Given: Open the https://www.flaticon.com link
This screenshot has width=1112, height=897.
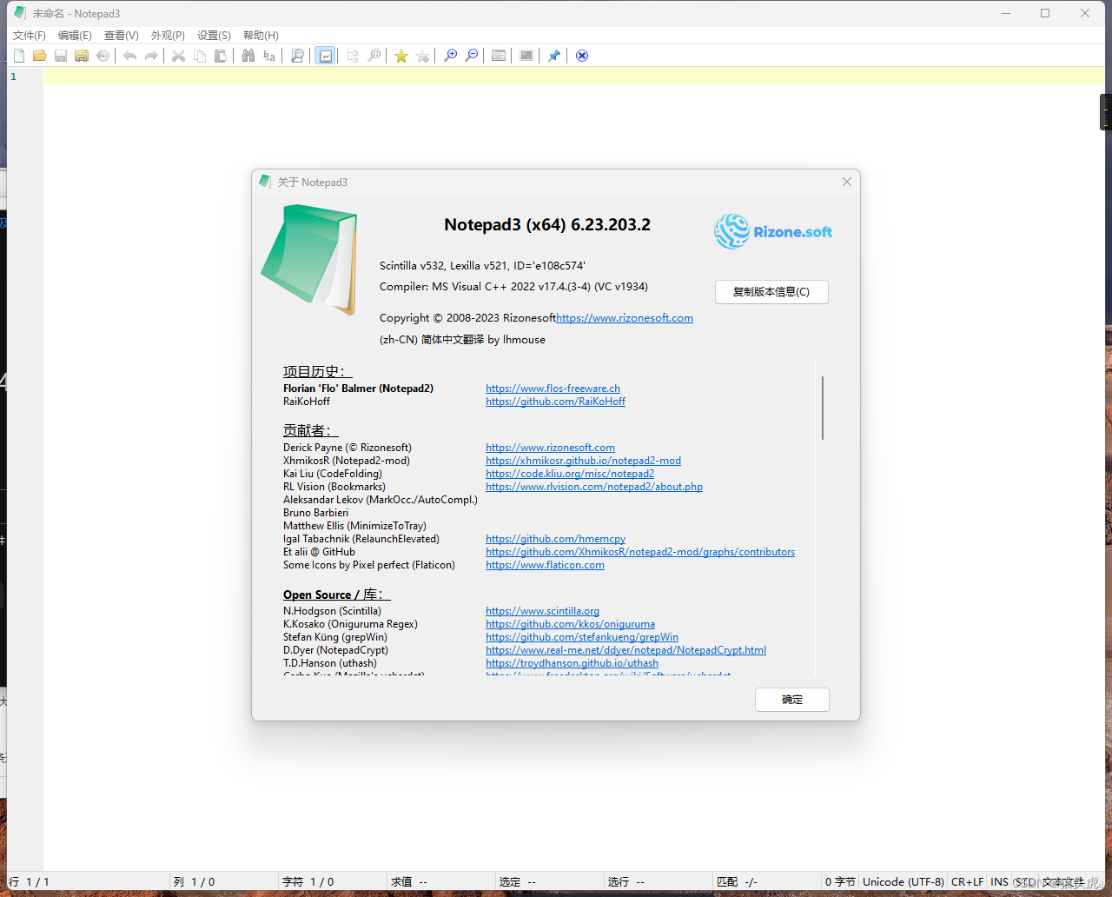Looking at the screenshot, I should [545, 565].
